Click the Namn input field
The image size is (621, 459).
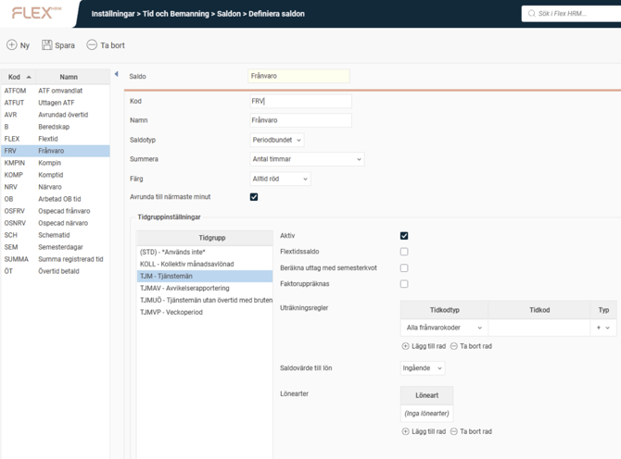coord(300,120)
